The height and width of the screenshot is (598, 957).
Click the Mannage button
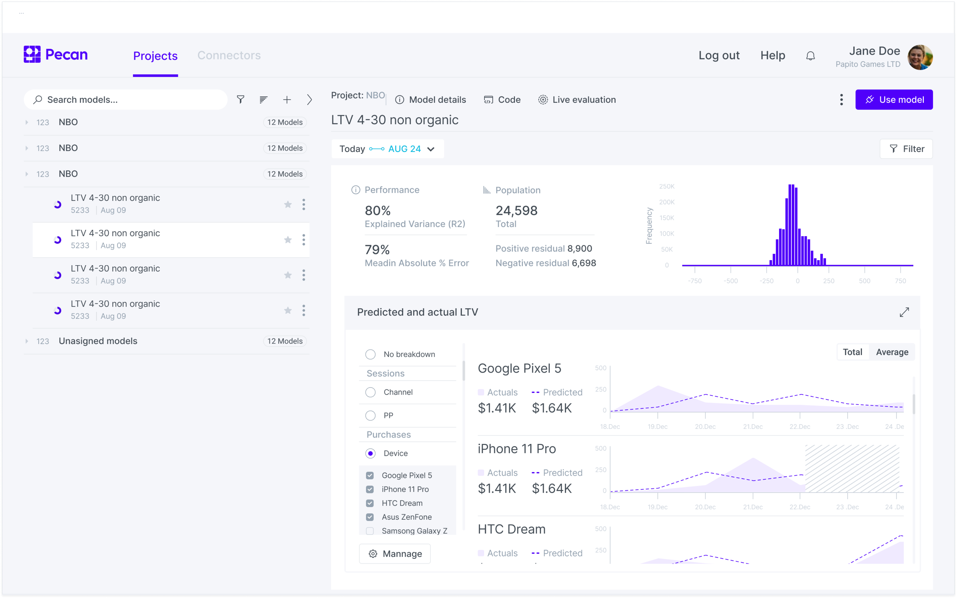(394, 554)
